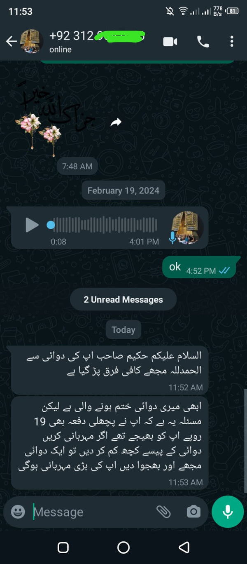Open camera from the message bar
247x564 pixels.
(x=193, y=512)
